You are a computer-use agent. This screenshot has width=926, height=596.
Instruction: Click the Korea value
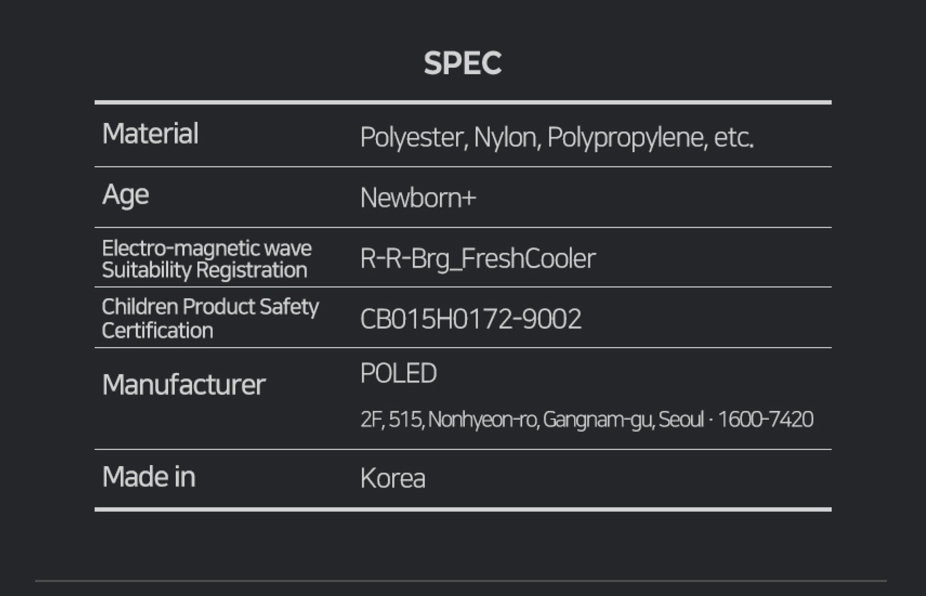pos(393,478)
